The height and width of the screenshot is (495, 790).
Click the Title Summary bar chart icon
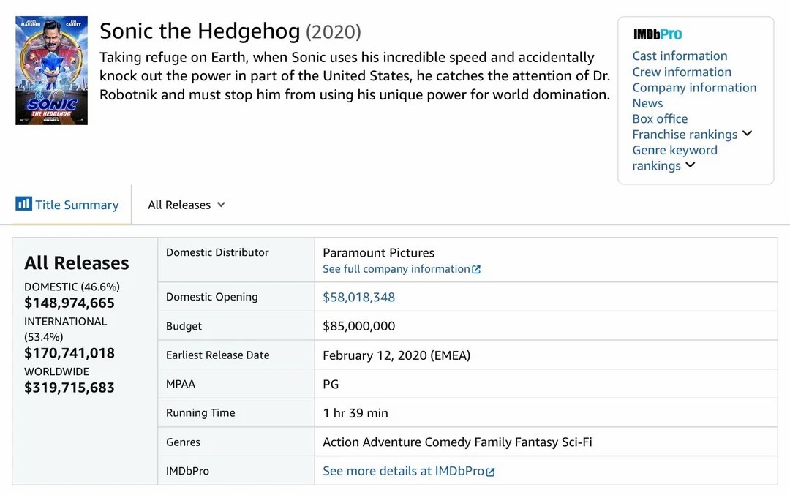[23, 204]
